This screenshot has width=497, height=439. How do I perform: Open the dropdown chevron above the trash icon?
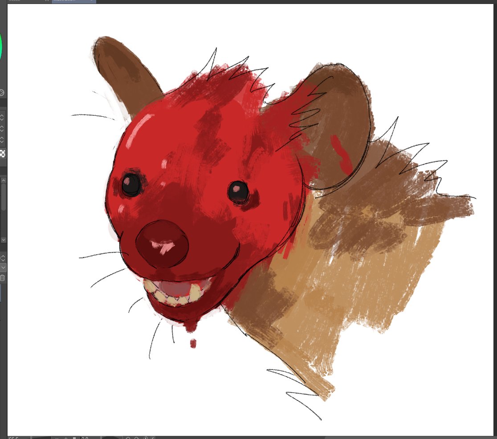(3, 268)
